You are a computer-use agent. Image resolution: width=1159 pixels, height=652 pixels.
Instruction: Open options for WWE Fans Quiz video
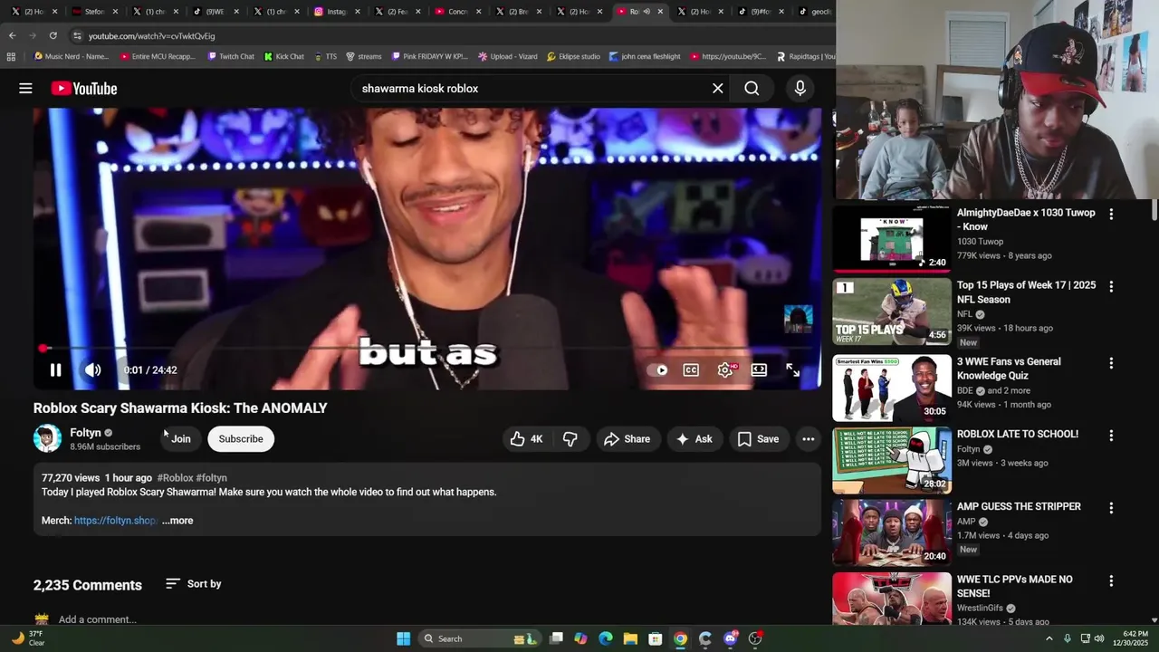pos(1111,363)
